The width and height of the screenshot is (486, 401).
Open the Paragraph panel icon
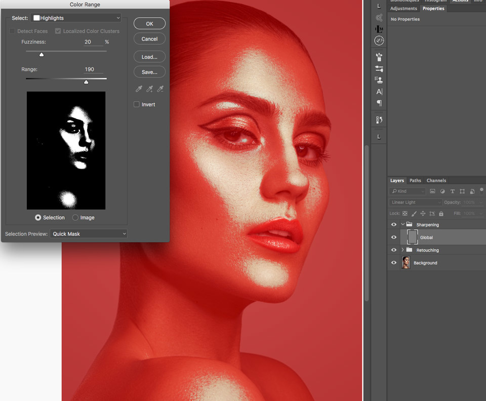(379, 103)
